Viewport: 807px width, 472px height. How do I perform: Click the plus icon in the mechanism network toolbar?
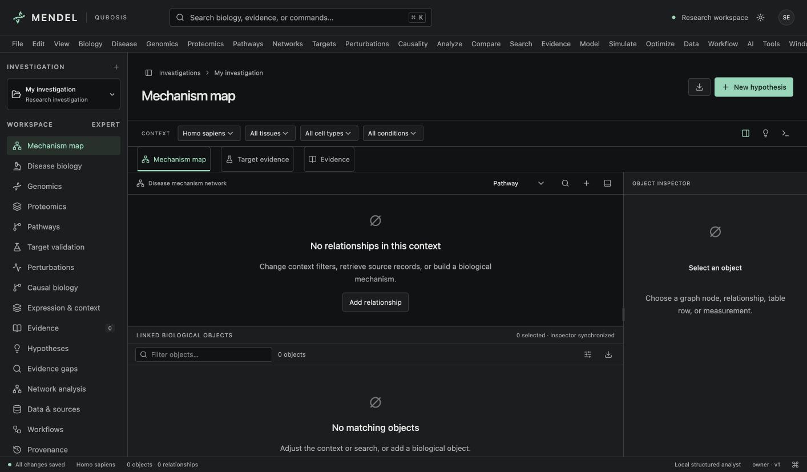pos(586,183)
